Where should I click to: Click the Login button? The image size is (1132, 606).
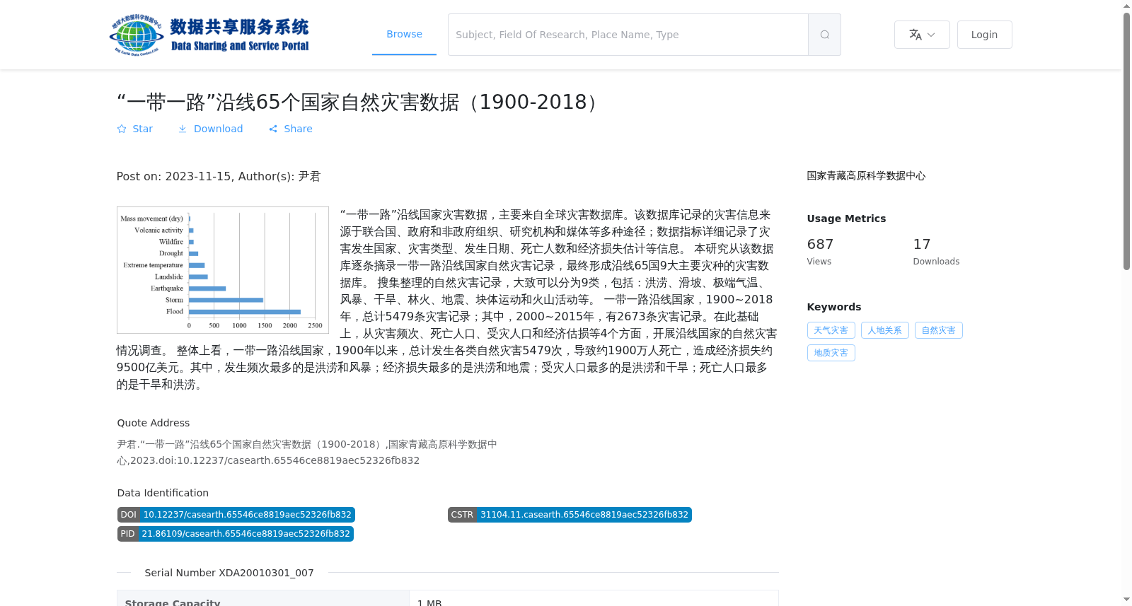[x=984, y=35]
